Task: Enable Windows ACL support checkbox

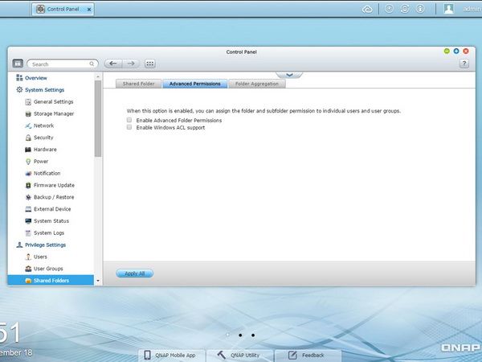Action: coord(129,127)
